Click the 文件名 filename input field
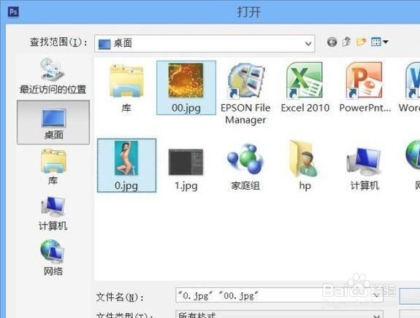The image size is (420, 318). click(279, 295)
